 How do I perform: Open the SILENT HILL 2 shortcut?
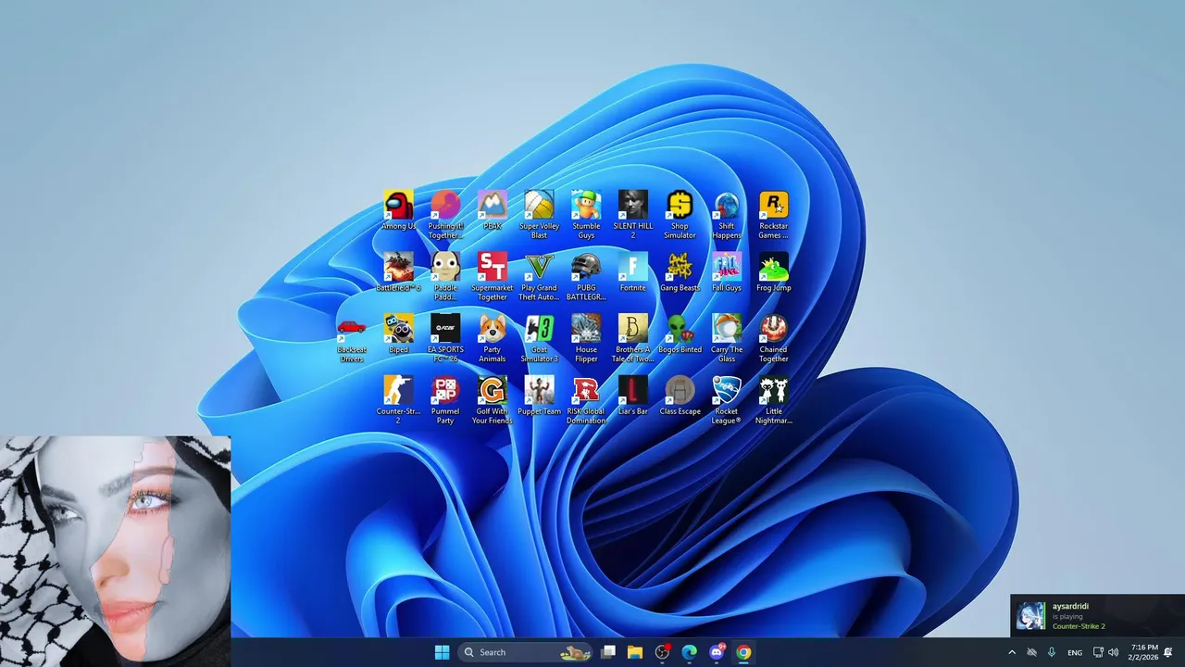[x=633, y=215]
